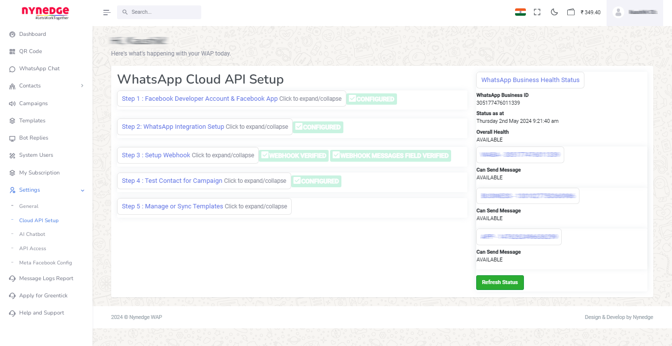Image resolution: width=672 pixels, height=346 pixels.
Task: Open WhatsApp Chat using its bubble icon
Action: (12, 69)
